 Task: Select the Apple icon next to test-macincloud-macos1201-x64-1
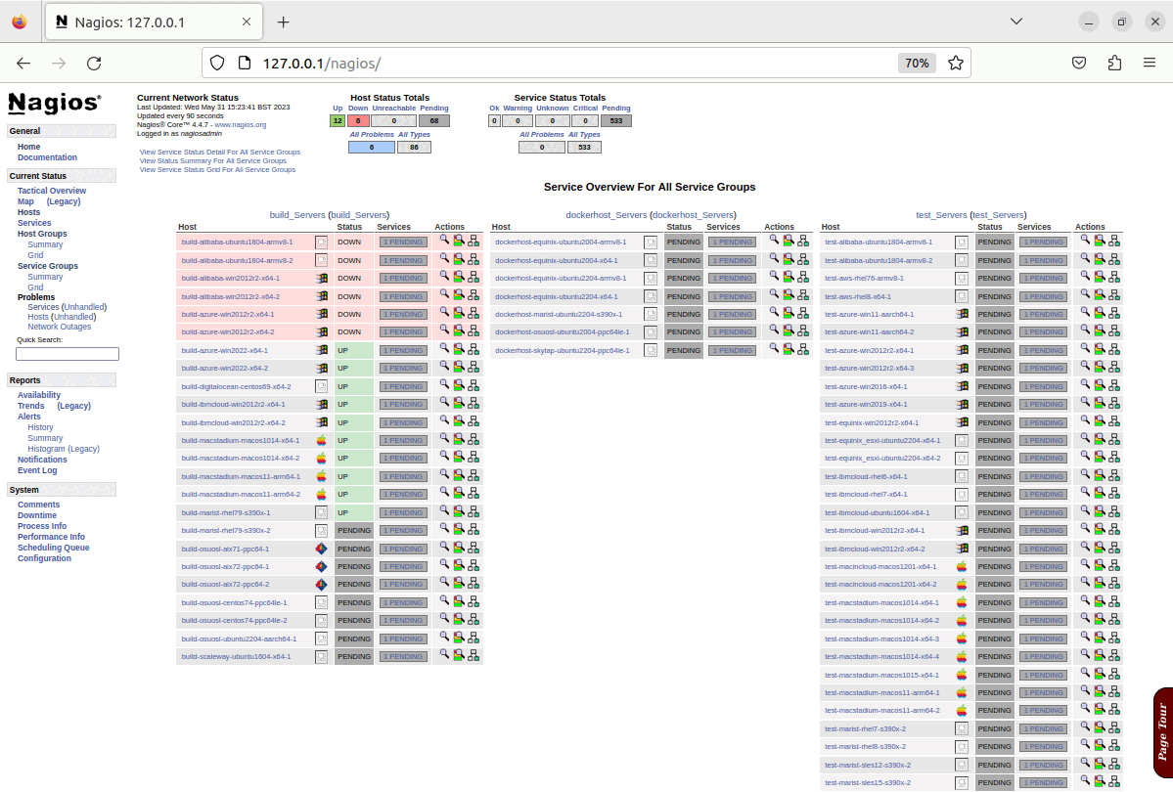[961, 566]
